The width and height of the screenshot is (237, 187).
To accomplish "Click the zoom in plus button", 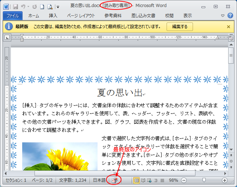I will [x=224, y=180].
